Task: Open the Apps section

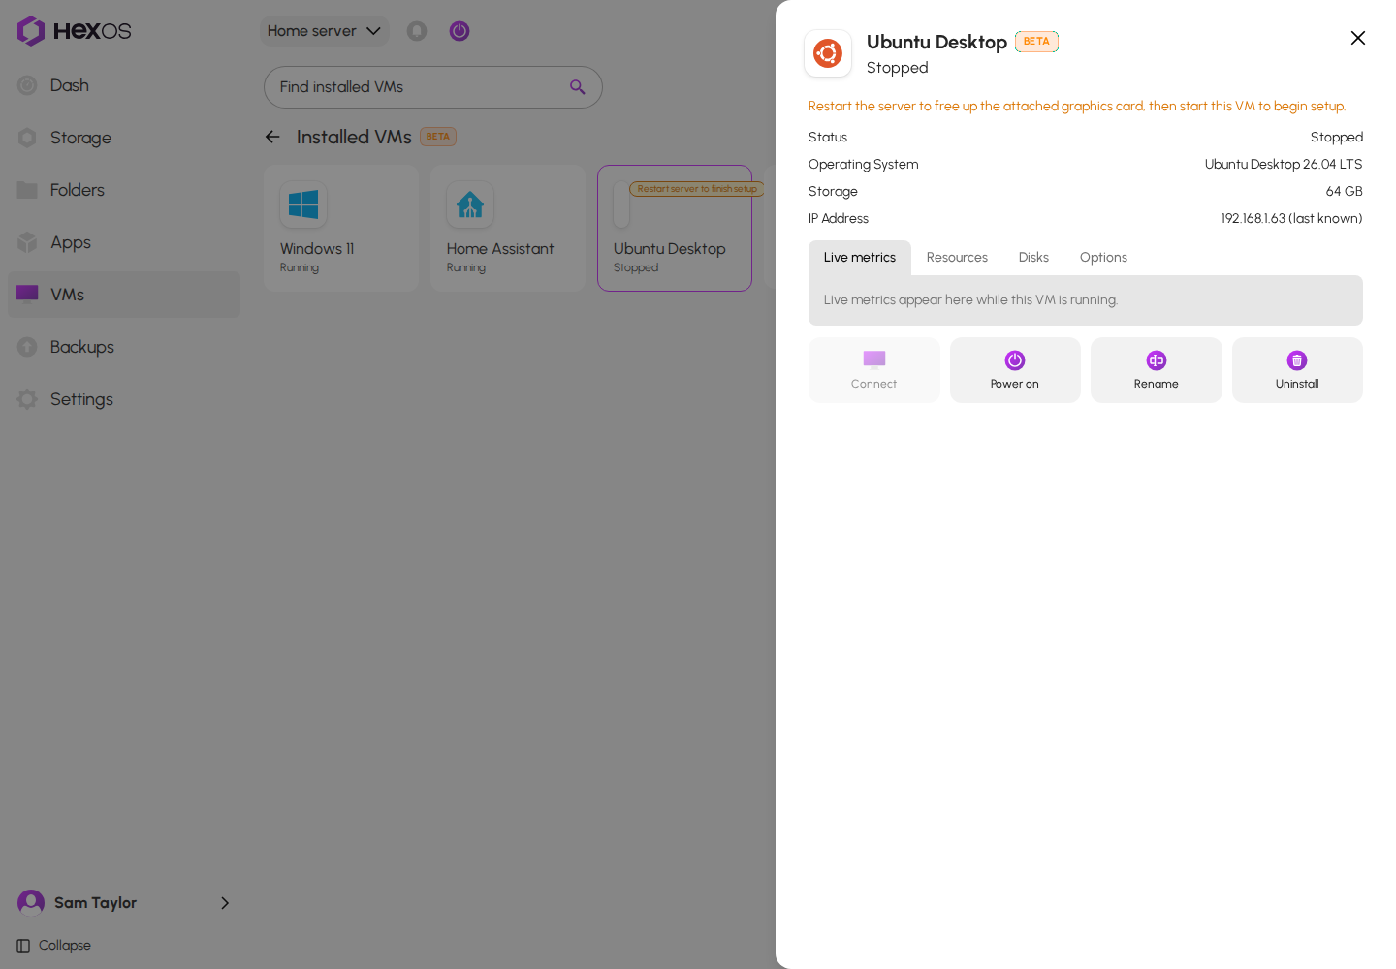Action: (124, 242)
